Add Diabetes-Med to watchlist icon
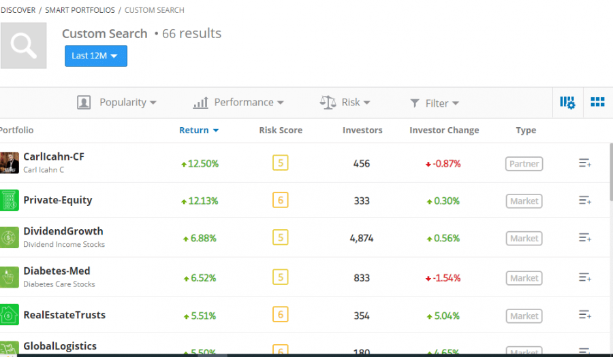 click(x=584, y=277)
